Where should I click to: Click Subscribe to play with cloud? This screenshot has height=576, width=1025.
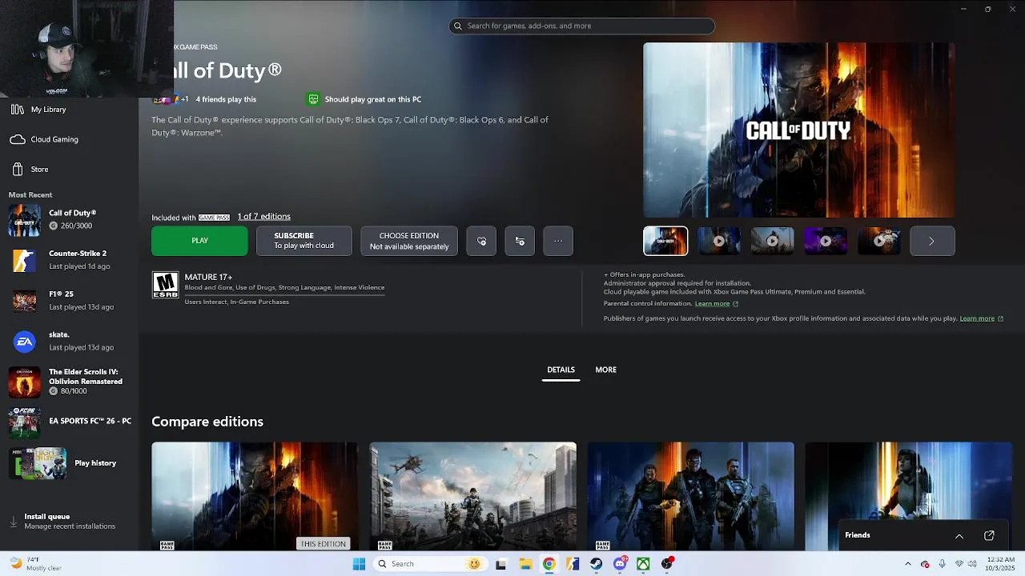pos(303,241)
